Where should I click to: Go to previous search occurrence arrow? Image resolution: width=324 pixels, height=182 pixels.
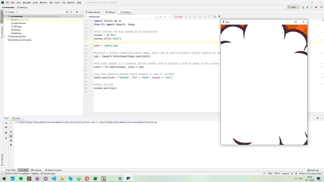tap(186, 17)
